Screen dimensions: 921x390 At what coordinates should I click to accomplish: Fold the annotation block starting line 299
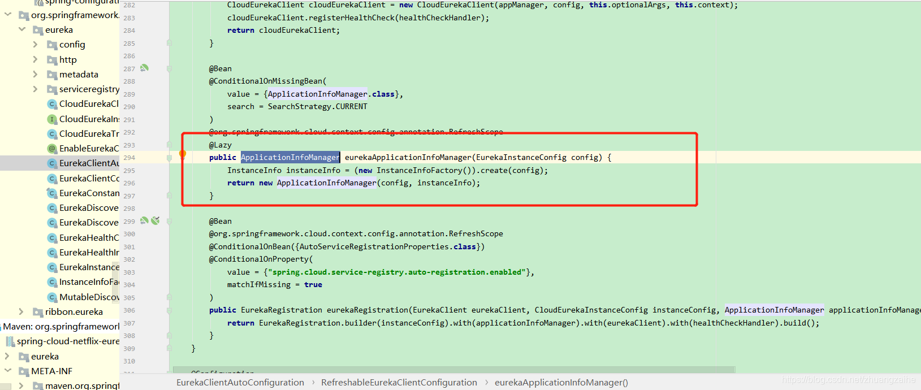pos(169,221)
